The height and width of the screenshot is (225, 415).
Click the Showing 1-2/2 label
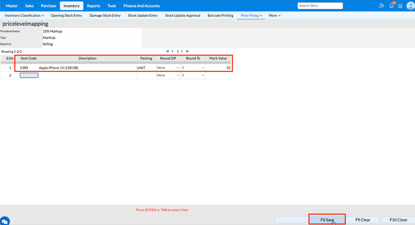pos(11,51)
